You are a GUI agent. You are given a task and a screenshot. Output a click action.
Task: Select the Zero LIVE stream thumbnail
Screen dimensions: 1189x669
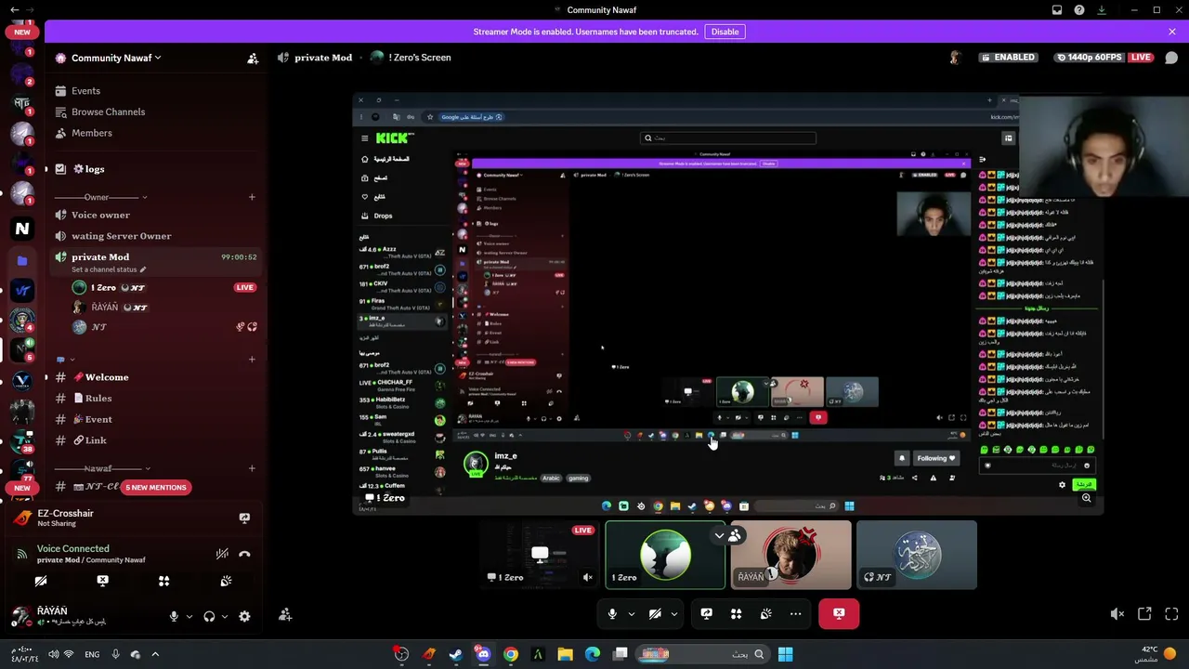(540, 555)
